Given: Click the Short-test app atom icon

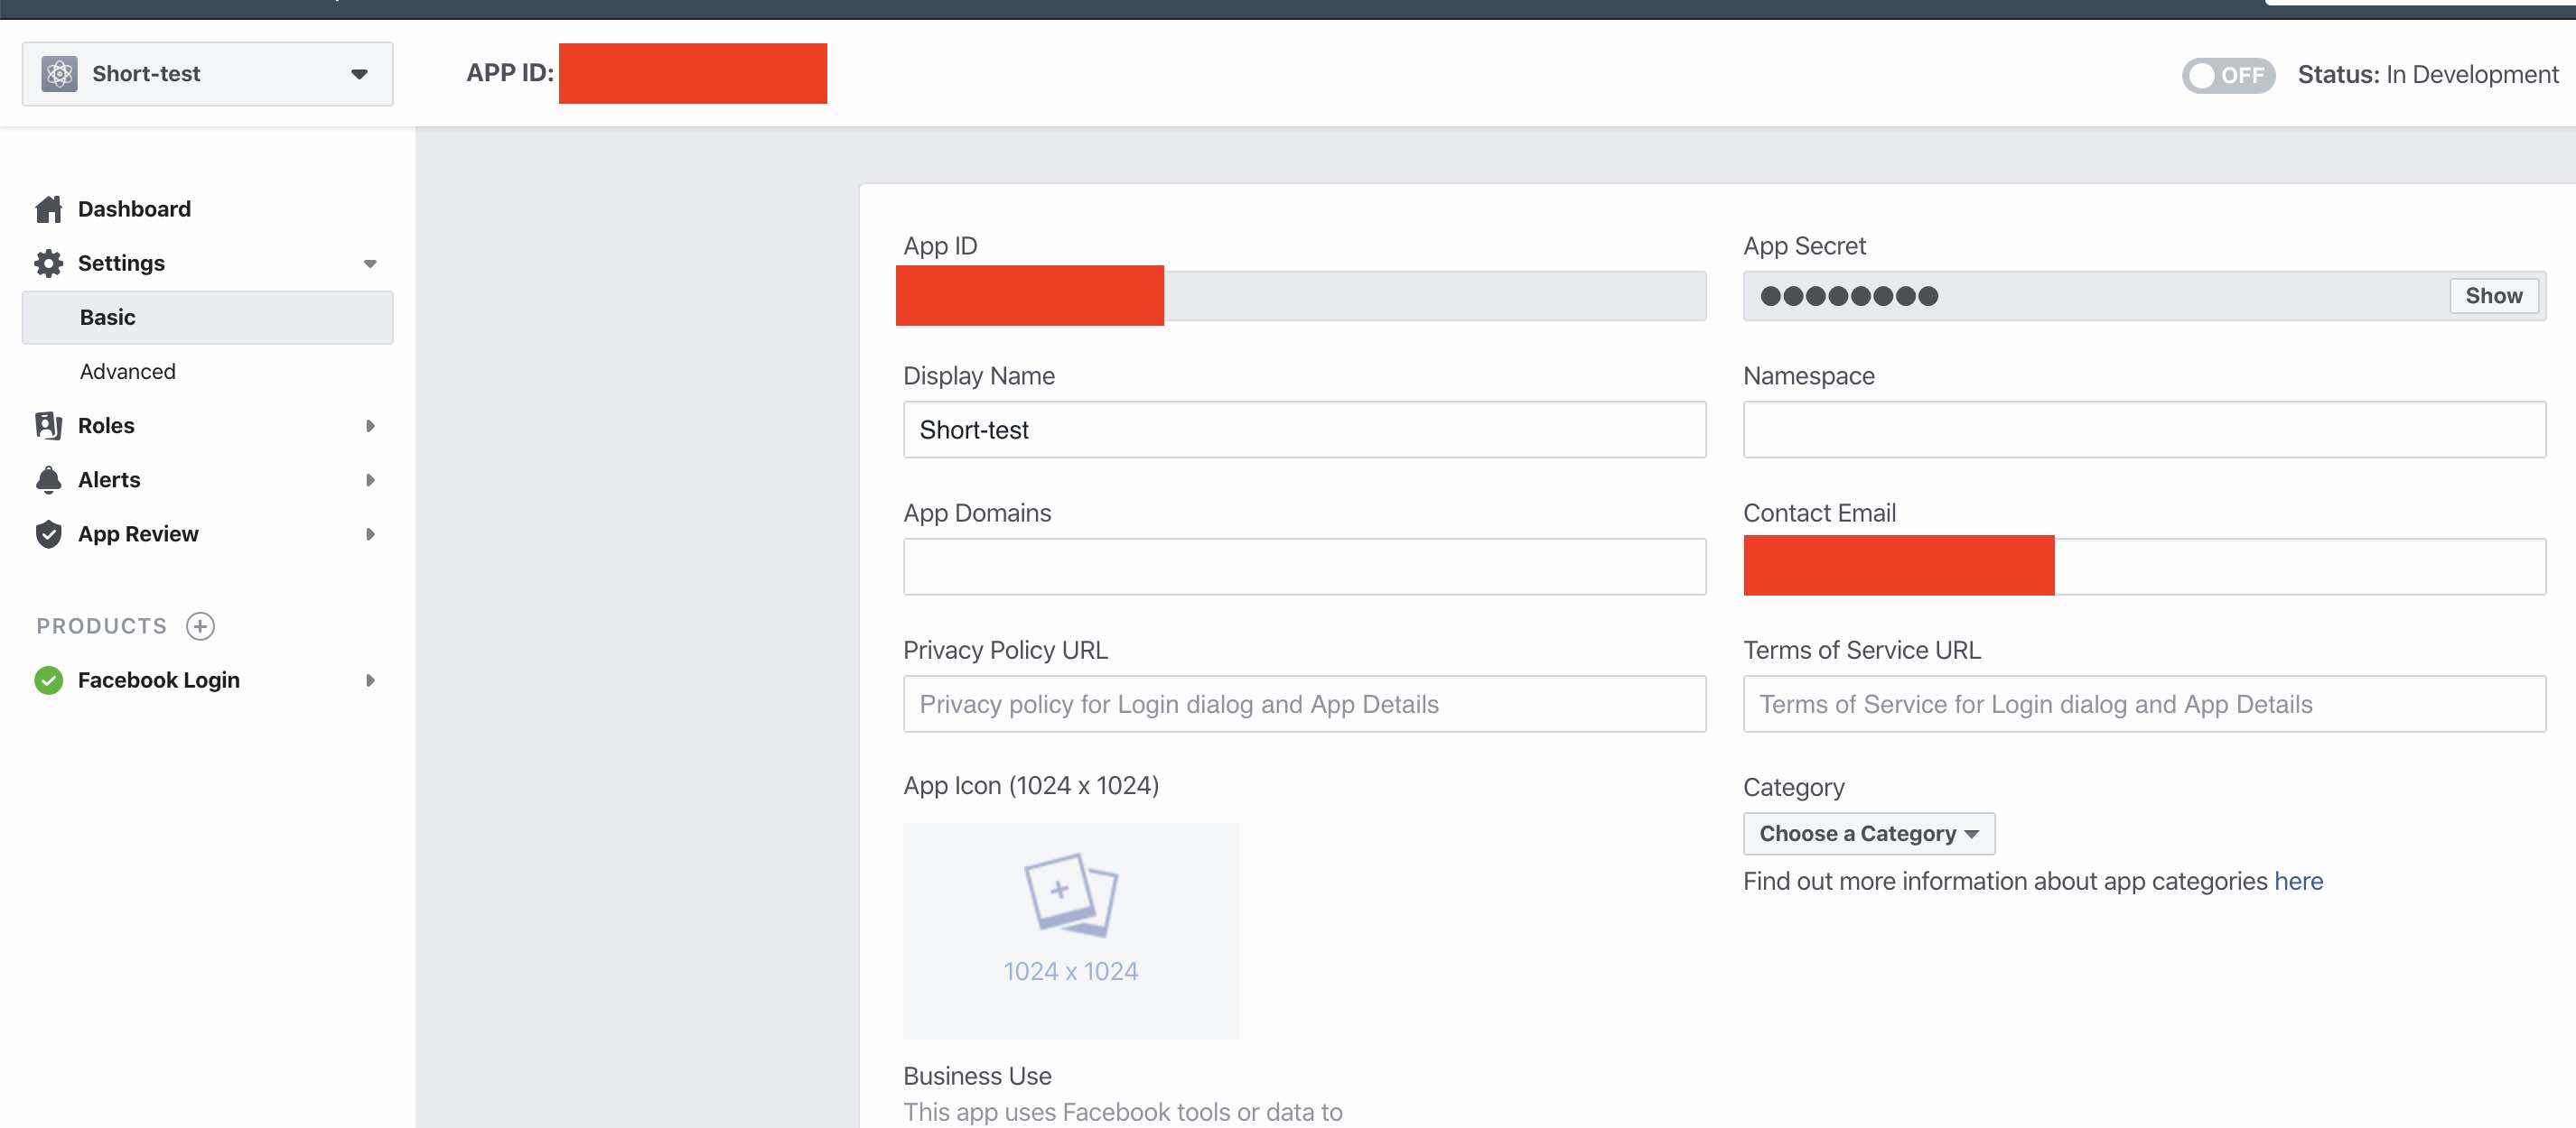Looking at the screenshot, I should click(59, 74).
